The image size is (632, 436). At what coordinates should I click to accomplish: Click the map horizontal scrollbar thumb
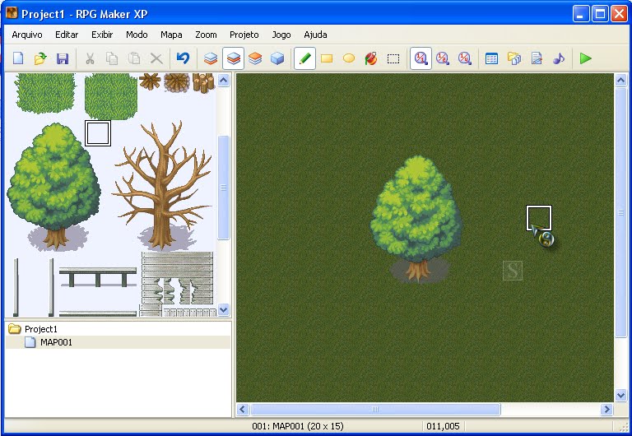pyautogui.click(x=375, y=410)
